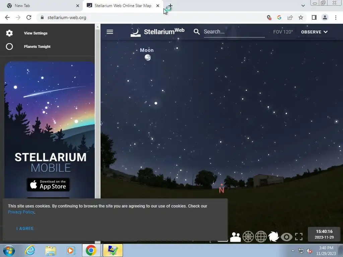343x257 pixels.
Task: Click Download on the App Store badge
Action: (48, 185)
